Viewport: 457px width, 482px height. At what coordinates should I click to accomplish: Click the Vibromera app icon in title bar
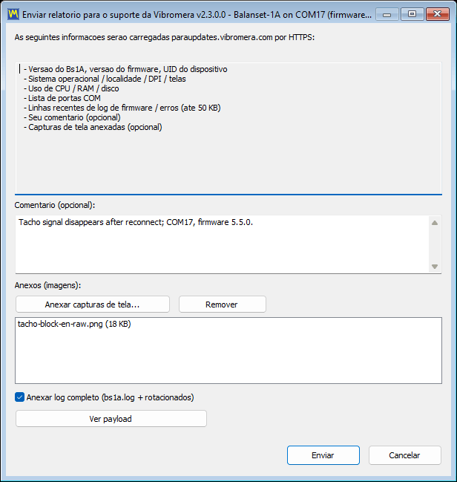[x=13, y=14]
